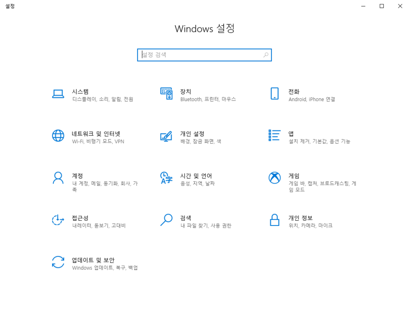409x319 pixels.
Task: Click description Bluetooth, 프린터, 마우스
Action: tap(208, 99)
